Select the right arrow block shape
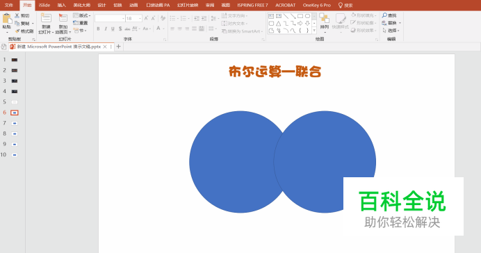Screen dimensions: 481x253 point(300,24)
